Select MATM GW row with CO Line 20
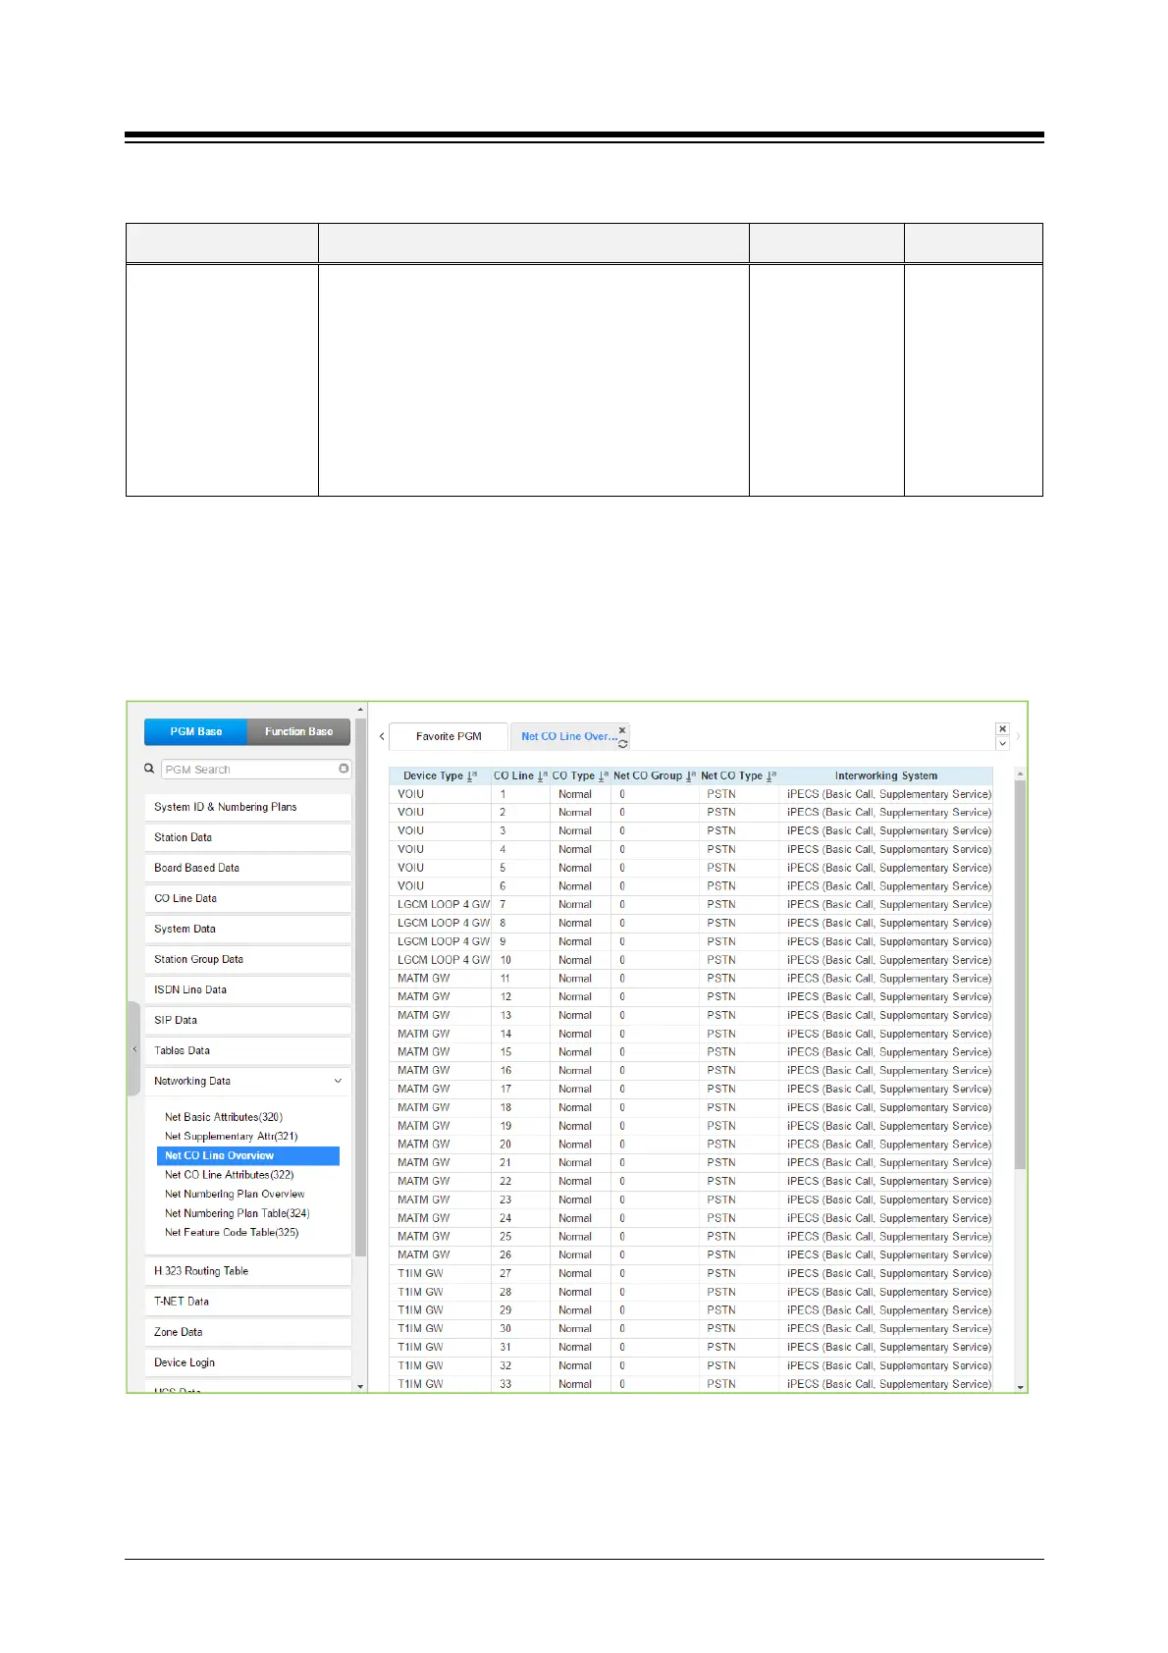This screenshot has height=1653, width=1168. 691,1144
